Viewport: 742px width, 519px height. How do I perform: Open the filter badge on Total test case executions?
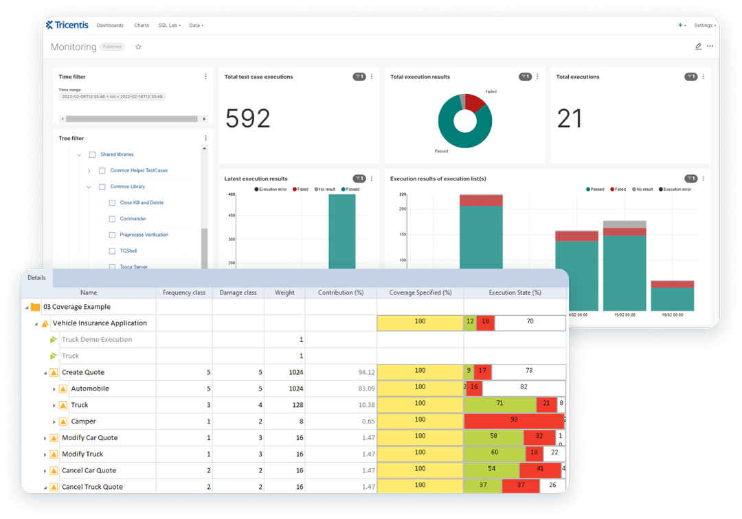pos(359,77)
